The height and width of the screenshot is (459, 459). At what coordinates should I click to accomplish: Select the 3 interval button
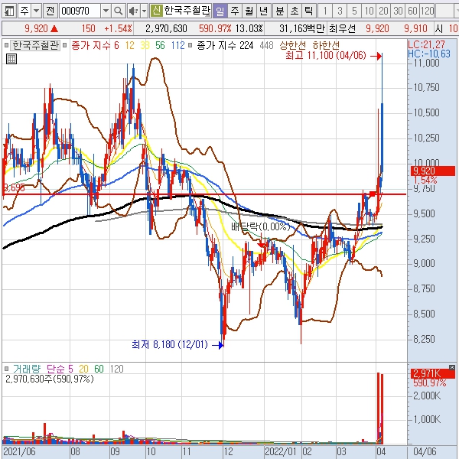tap(340, 11)
